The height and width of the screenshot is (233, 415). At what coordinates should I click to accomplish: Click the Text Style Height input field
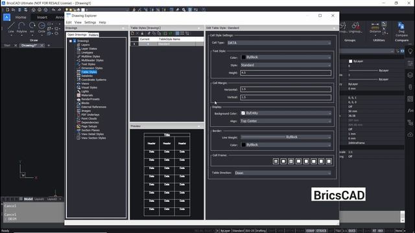(285, 73)
